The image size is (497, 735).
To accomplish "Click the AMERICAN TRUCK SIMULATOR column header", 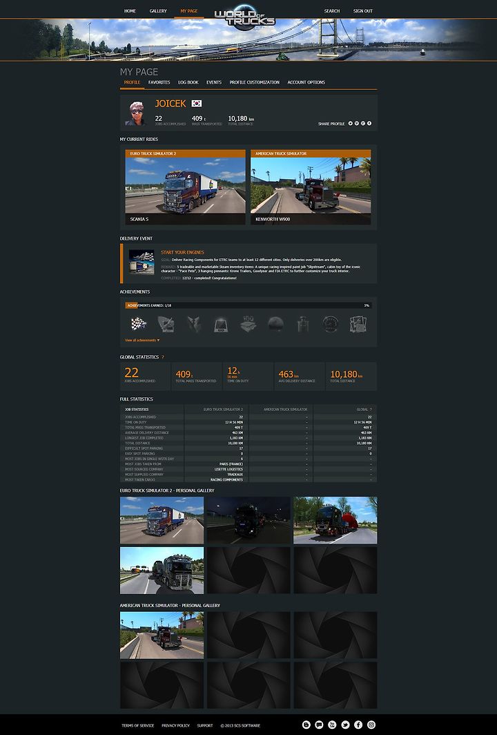I will [285, 410].
